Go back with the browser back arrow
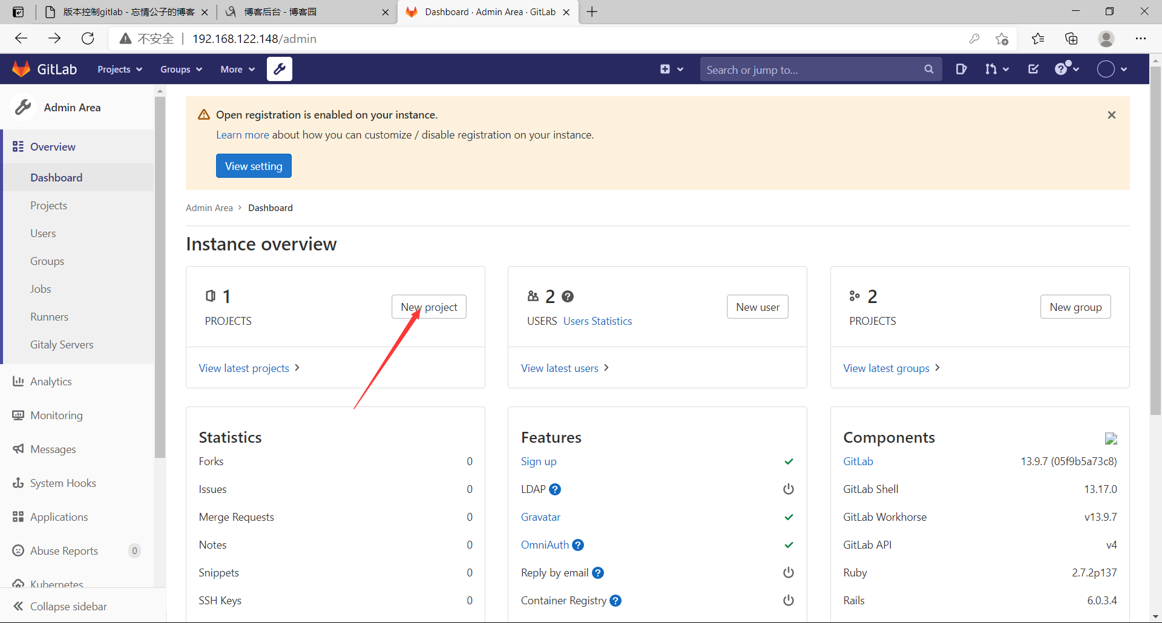 (x=21, y=39)
